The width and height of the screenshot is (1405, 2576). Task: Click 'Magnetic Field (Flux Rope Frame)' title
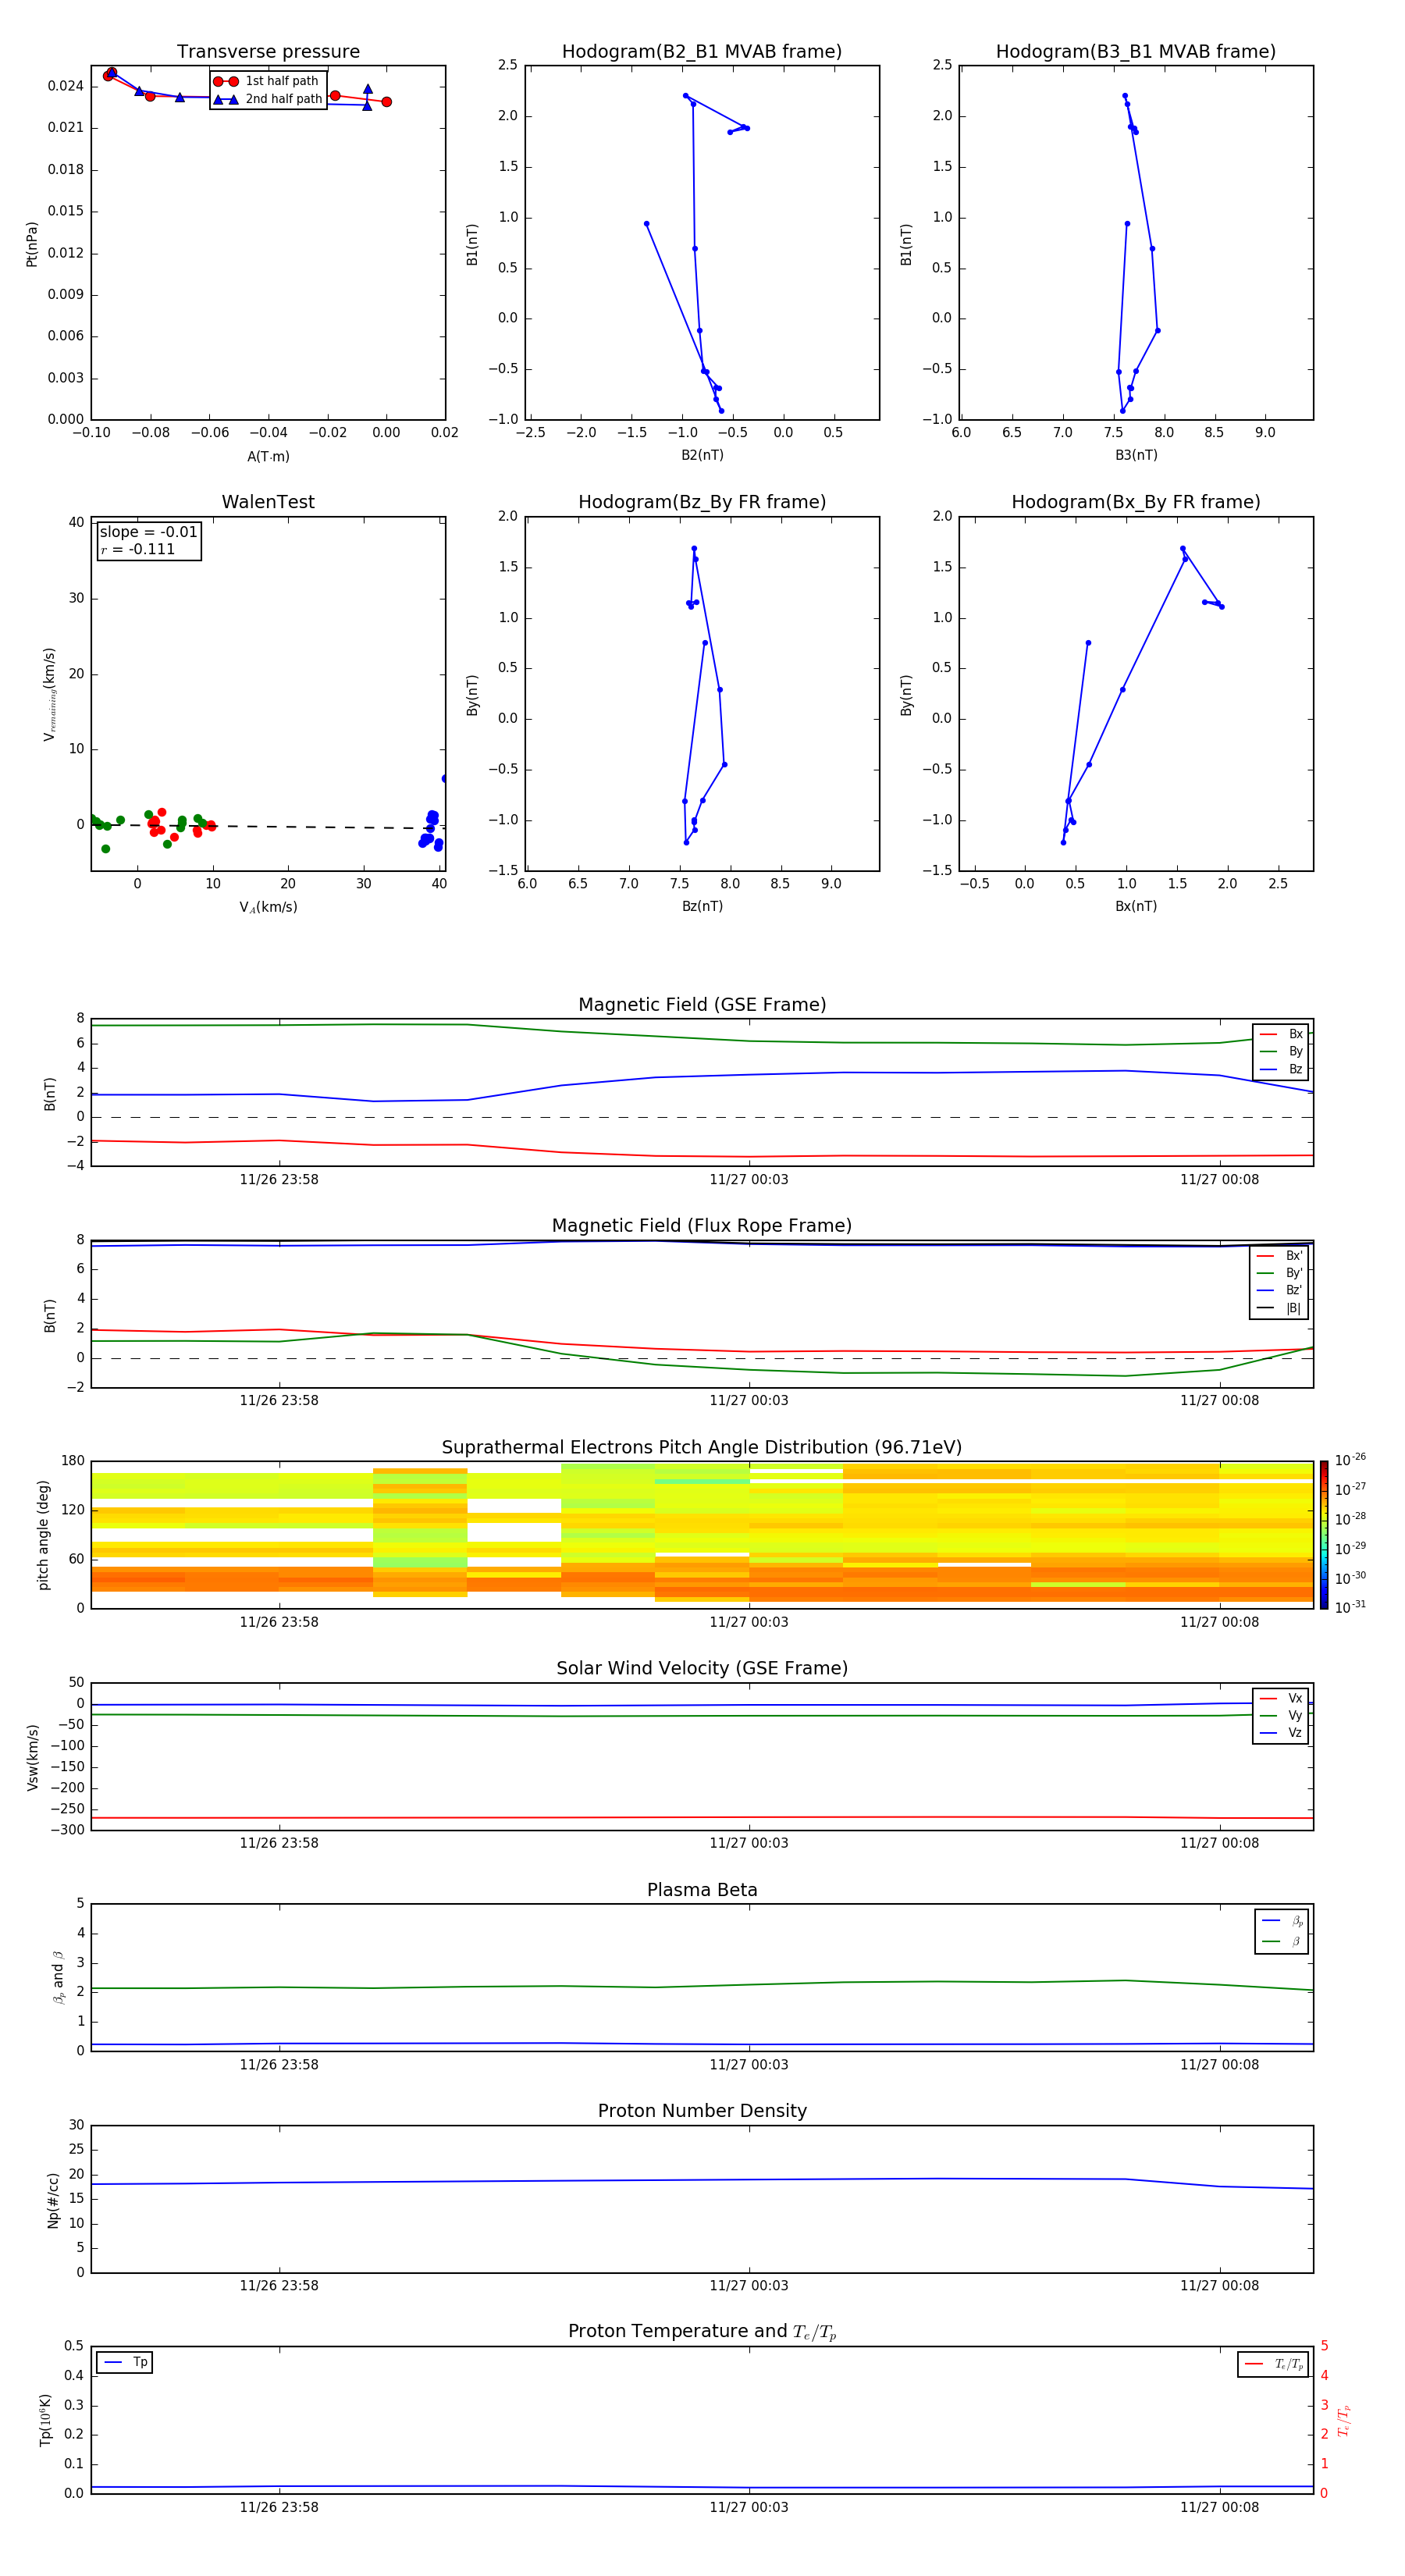[702, 1226]
